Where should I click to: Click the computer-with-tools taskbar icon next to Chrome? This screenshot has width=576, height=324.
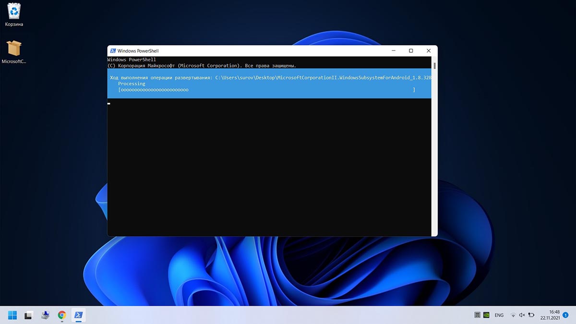tap(45, 315)
